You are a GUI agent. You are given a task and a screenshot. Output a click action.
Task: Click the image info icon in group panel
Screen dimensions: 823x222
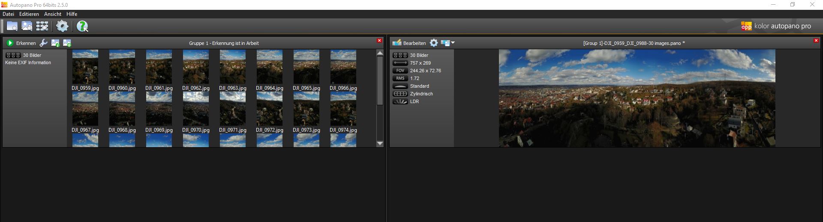tap(55, 43)
